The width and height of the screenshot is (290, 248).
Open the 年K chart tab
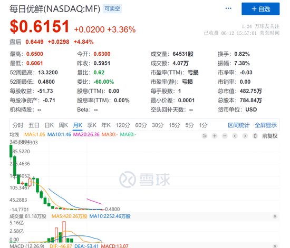tap(106, 125)
